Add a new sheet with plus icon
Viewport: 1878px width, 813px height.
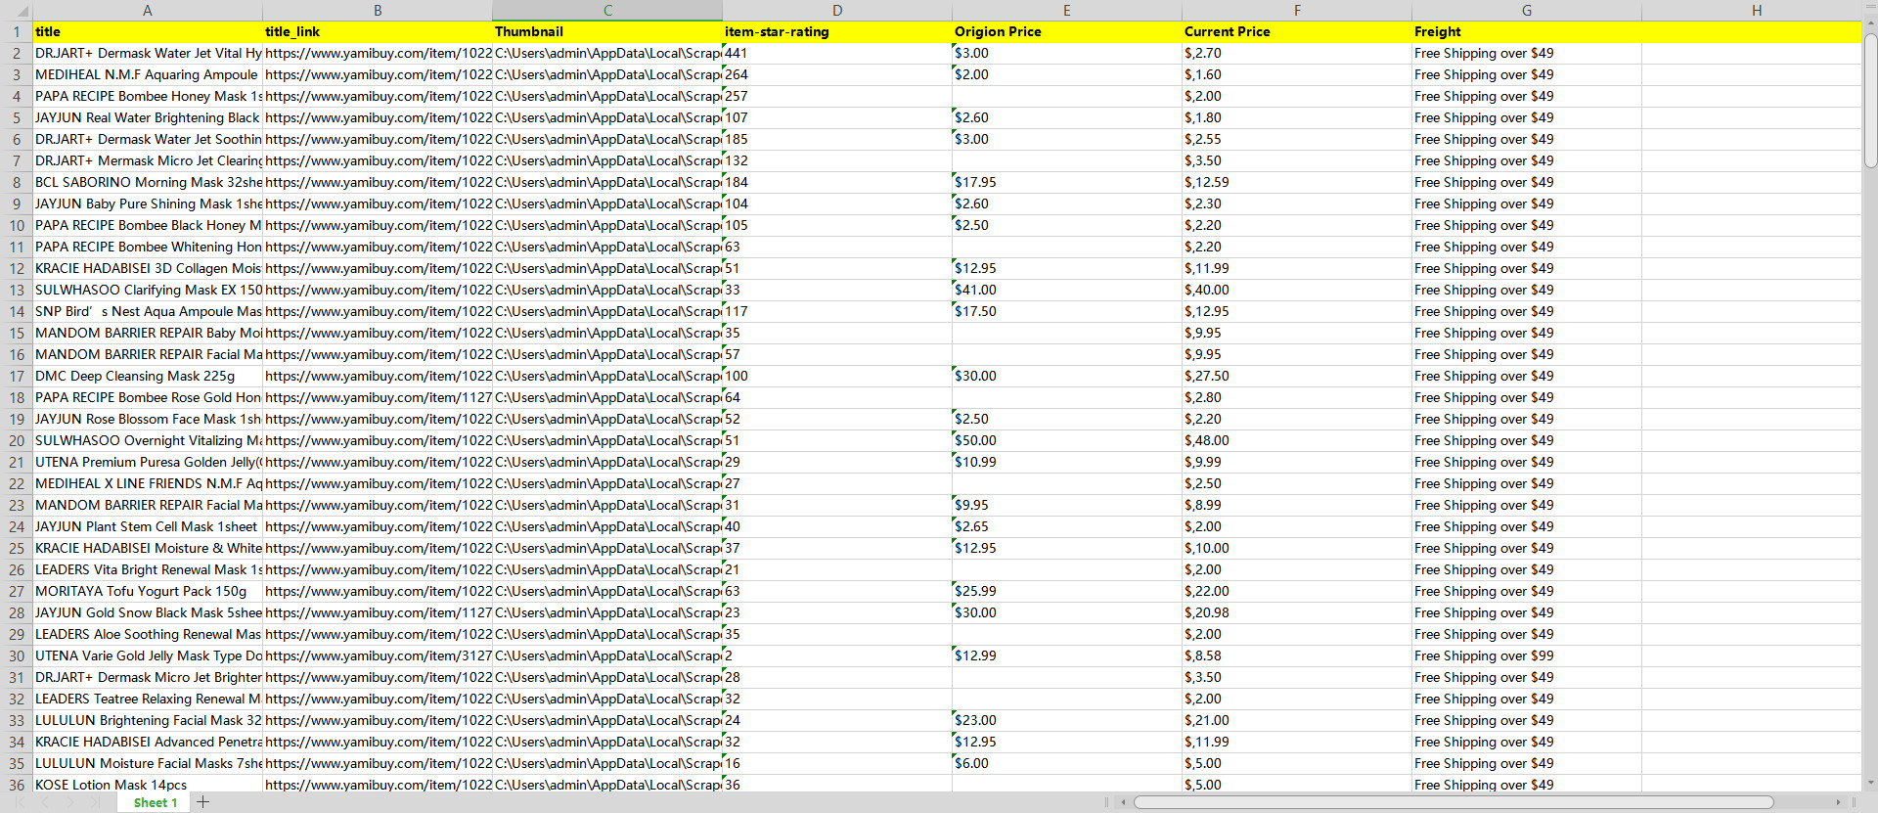(203, 802)
